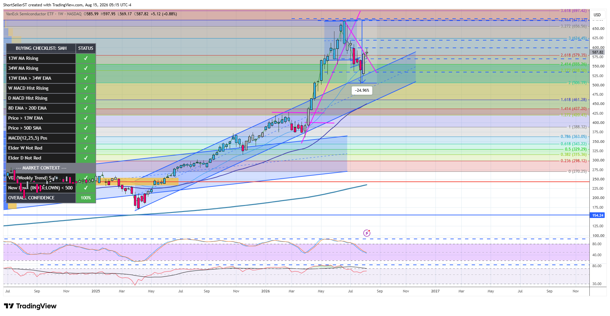Click 650.00 on the price scale

[x=598, y=29]
